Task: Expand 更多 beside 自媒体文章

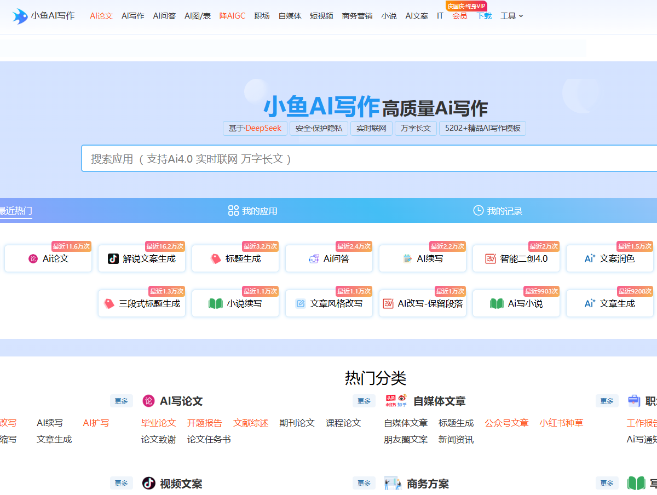Action: click(x=364, y=401)
